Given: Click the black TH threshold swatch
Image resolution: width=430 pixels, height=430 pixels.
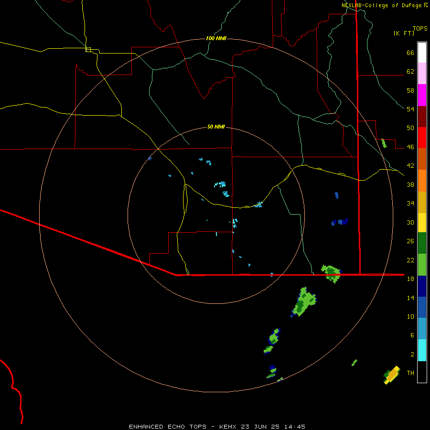Looking at the screenshot, I should pos(422,372).
